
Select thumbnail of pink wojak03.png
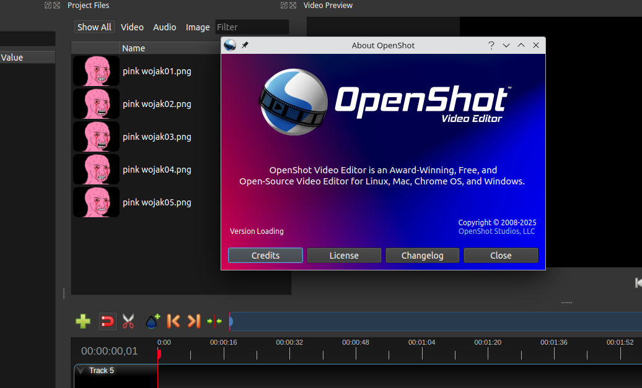pos(96,137)
